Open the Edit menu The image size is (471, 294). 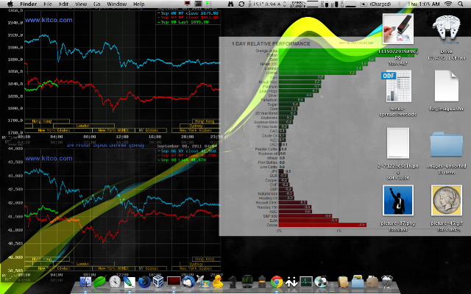64,4
